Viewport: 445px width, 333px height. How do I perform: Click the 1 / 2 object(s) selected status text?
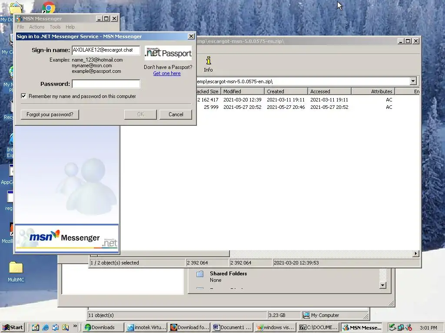tap(115, 262)
